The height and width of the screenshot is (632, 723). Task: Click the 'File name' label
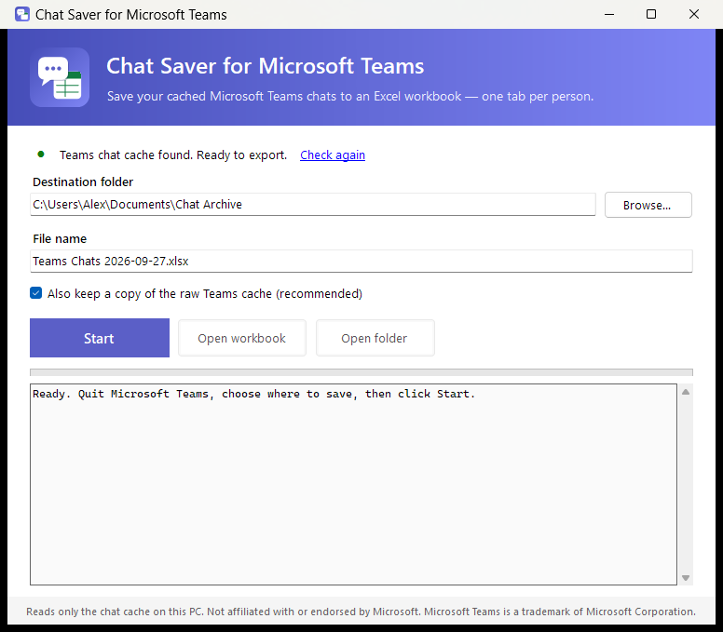point(60,238)
